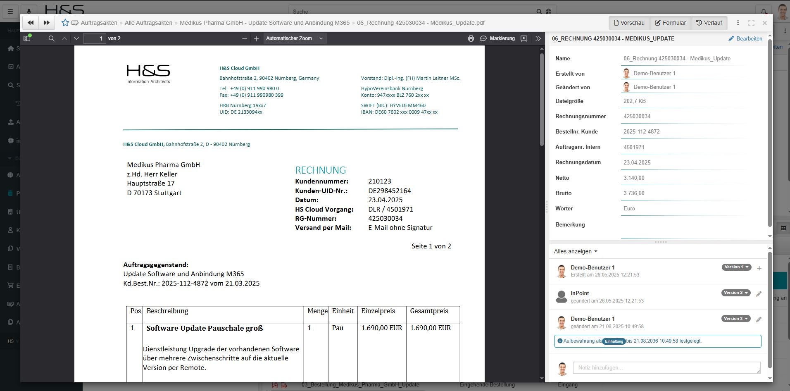Open the Markierung annotation tool

point(497,38)
